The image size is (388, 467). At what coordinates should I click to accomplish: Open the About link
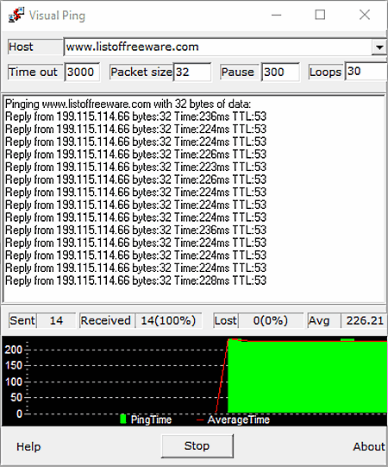pos(369,446)
